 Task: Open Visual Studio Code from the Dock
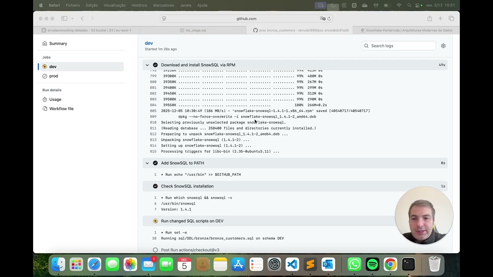[x=292, y=264]
